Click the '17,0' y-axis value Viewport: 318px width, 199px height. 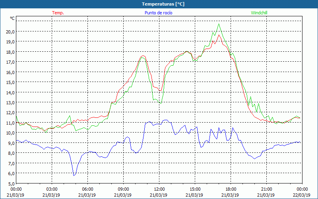click(11, 62)
